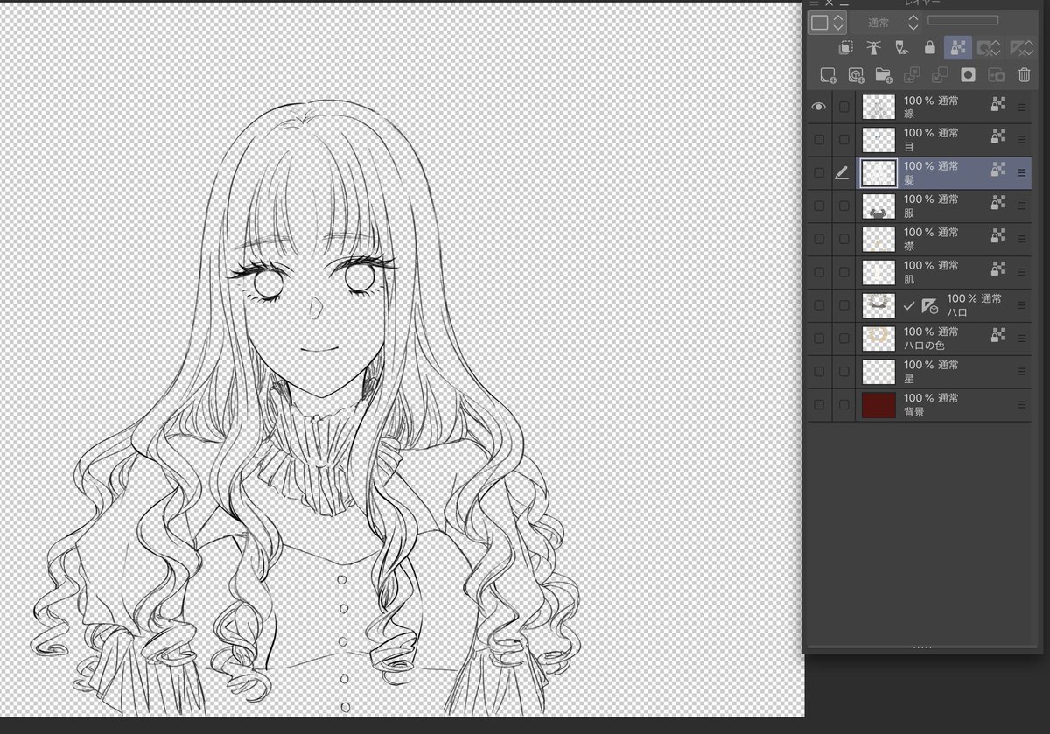Tick selection checkbox of ハロの色 layer

pyautogui.click(x=843, y=339)
